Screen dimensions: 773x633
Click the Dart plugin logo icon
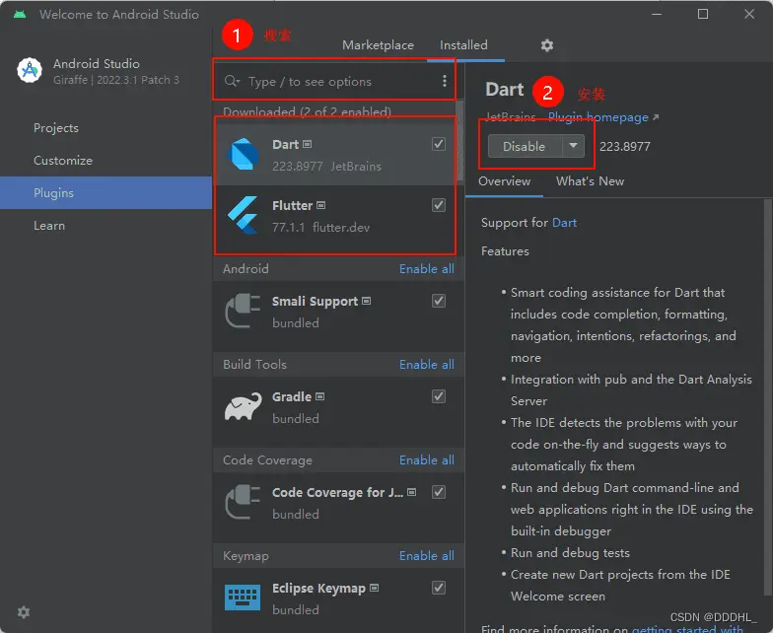click(243, 155)
